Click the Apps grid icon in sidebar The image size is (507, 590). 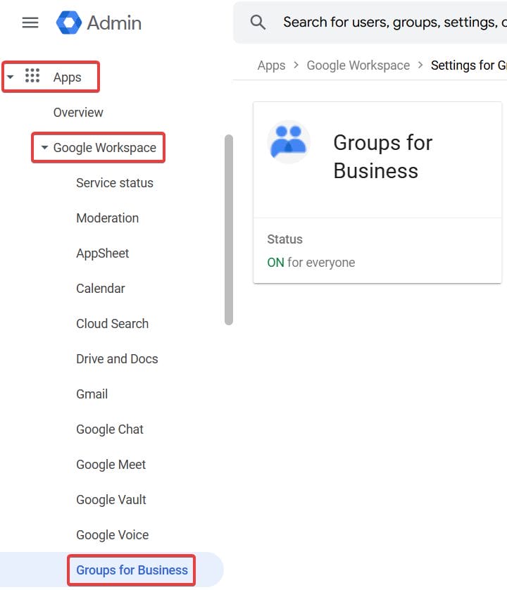coord(32,75)
